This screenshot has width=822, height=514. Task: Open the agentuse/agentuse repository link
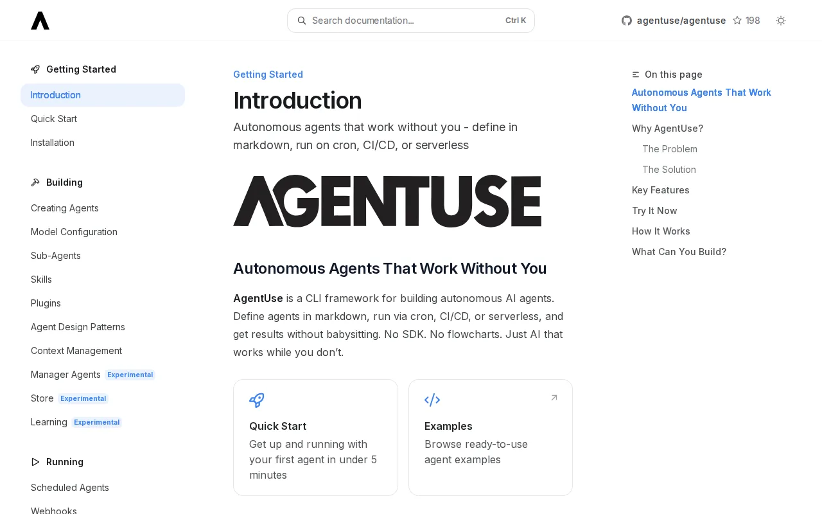pyautogui.click(x=681, y=21)
